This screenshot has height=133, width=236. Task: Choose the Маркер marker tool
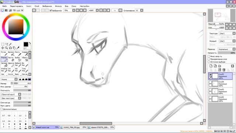coord(4,59)
